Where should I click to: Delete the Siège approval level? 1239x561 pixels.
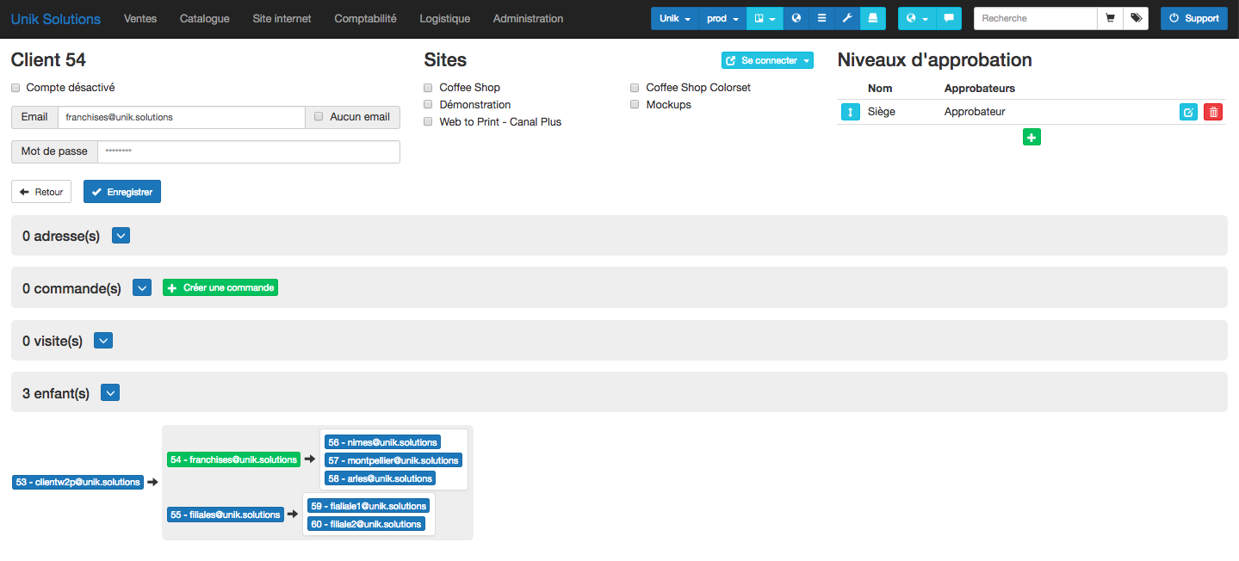point(1213,112)
